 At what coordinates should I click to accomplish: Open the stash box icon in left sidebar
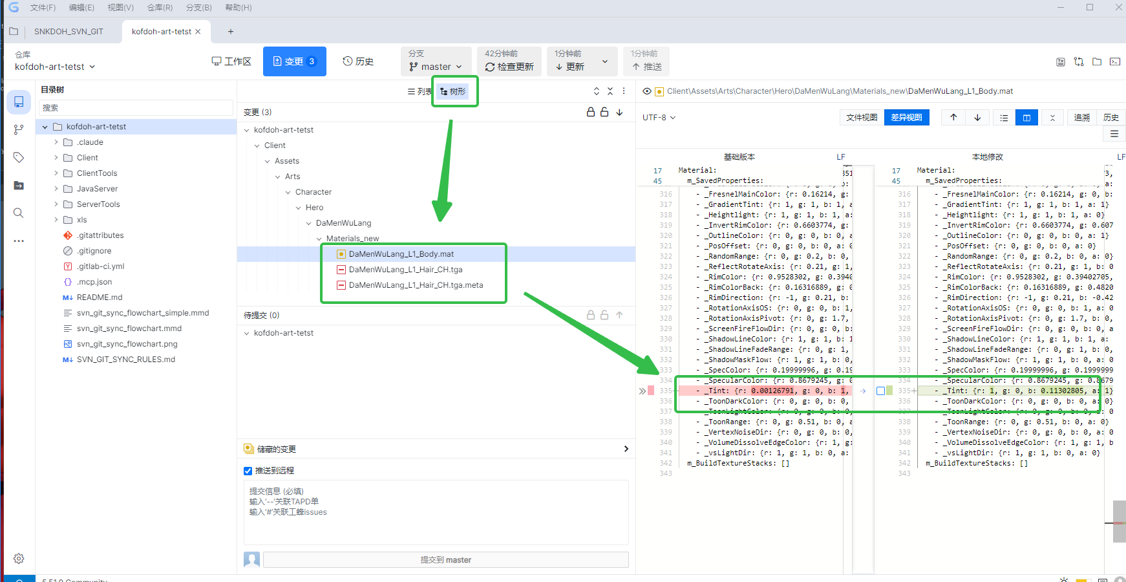pos(19,186)
